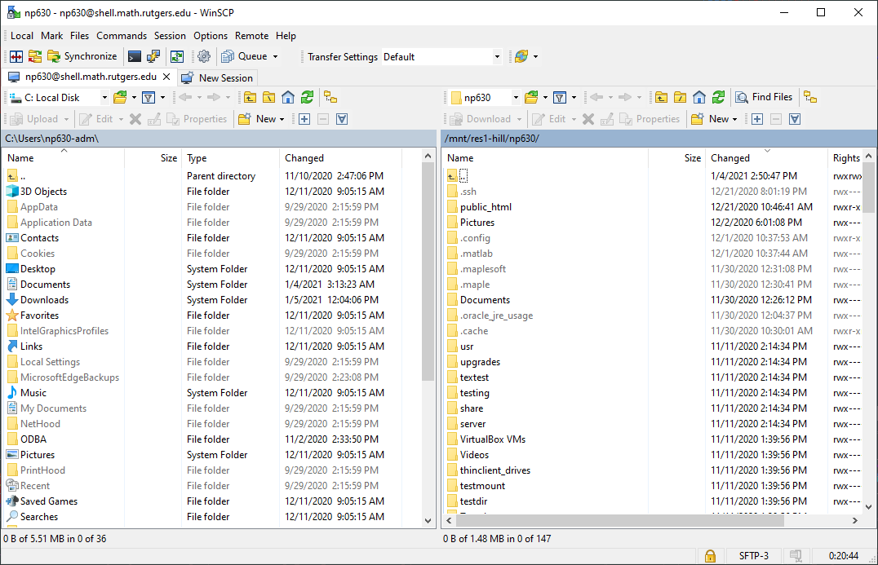This screenshot has width=878, height=565.
Task: Select the remote thinclient_drives folder
Action: [x=495, y=470]
